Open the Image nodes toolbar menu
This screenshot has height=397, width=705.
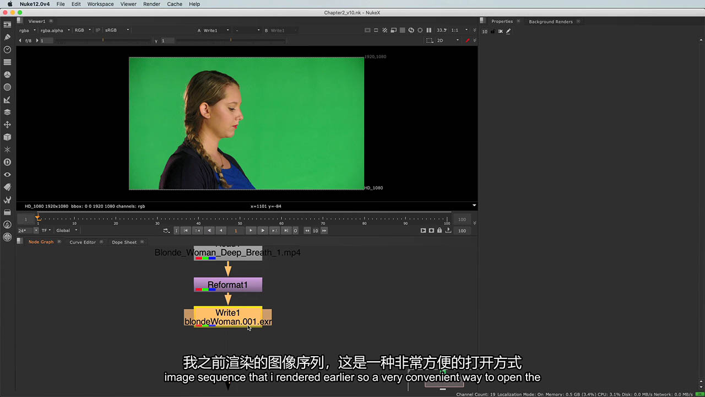tap(7, 25)
